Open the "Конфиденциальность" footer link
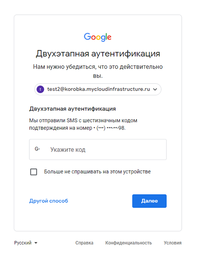 [x=128, y=243]
